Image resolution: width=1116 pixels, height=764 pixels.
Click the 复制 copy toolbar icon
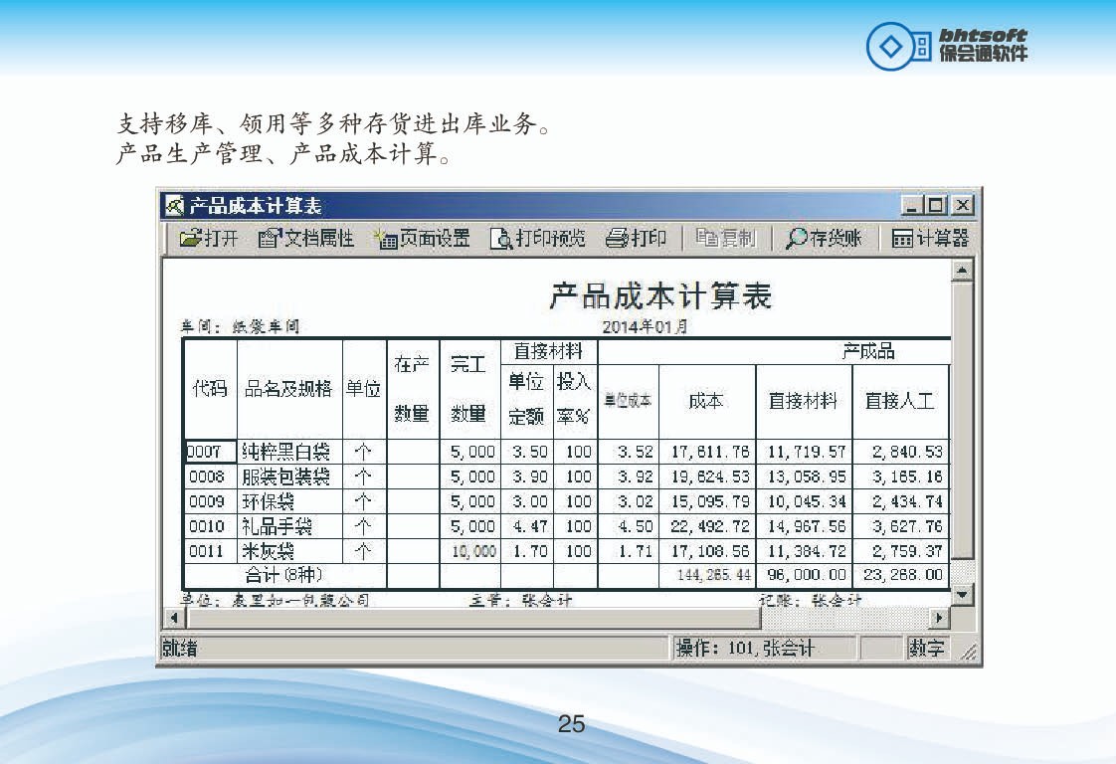[725, 239]
